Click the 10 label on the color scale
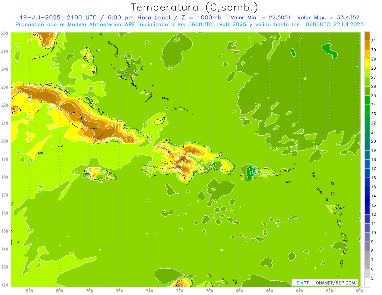382x295 pixels. pyautogui.click(x=373, y=233)
